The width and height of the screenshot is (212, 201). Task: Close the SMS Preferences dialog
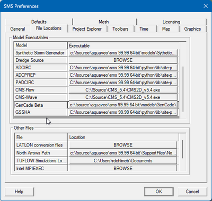click(x=206, y=6)
